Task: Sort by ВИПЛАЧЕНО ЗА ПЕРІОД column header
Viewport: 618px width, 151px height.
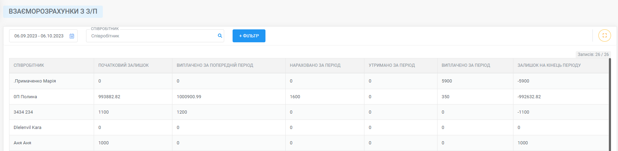Action: coord(466,65)
